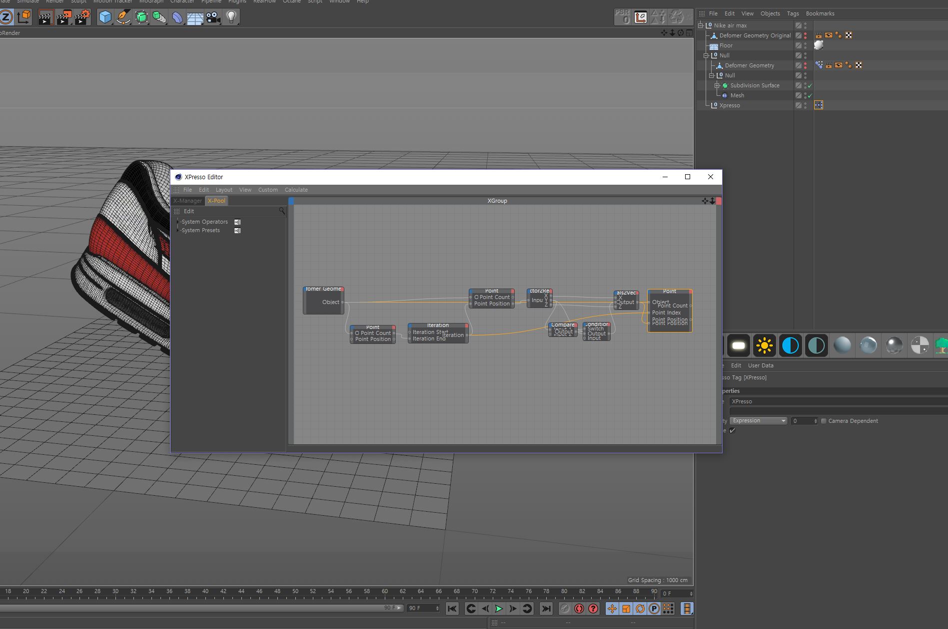Image resolution: width=948 pixels, height=629 pixels.
Task: Toggle Rotation keyframe recording icon
Action: pos(640,609)
